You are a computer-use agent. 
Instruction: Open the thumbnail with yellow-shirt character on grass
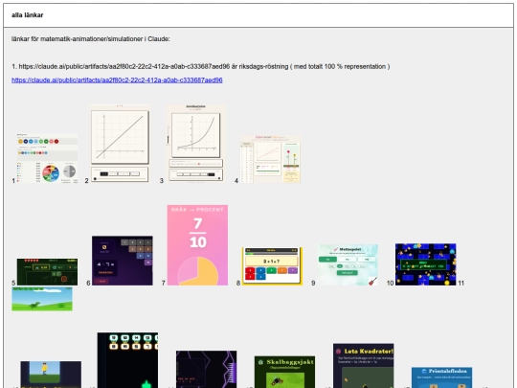click(x=51, y=375)
